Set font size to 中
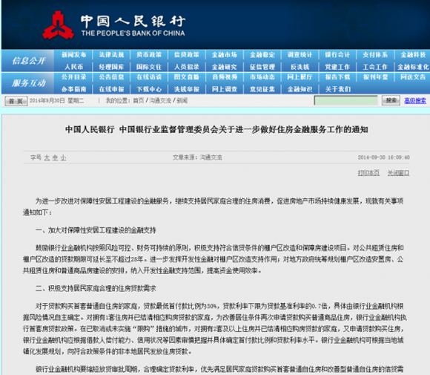Image resolution: width=430 pixels, height=375 pixels. tap(55, 157)
